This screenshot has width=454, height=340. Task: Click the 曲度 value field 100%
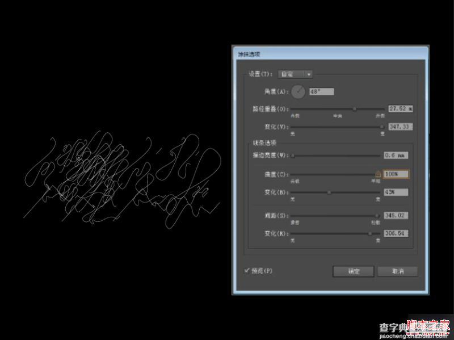(x=396, y=174)
